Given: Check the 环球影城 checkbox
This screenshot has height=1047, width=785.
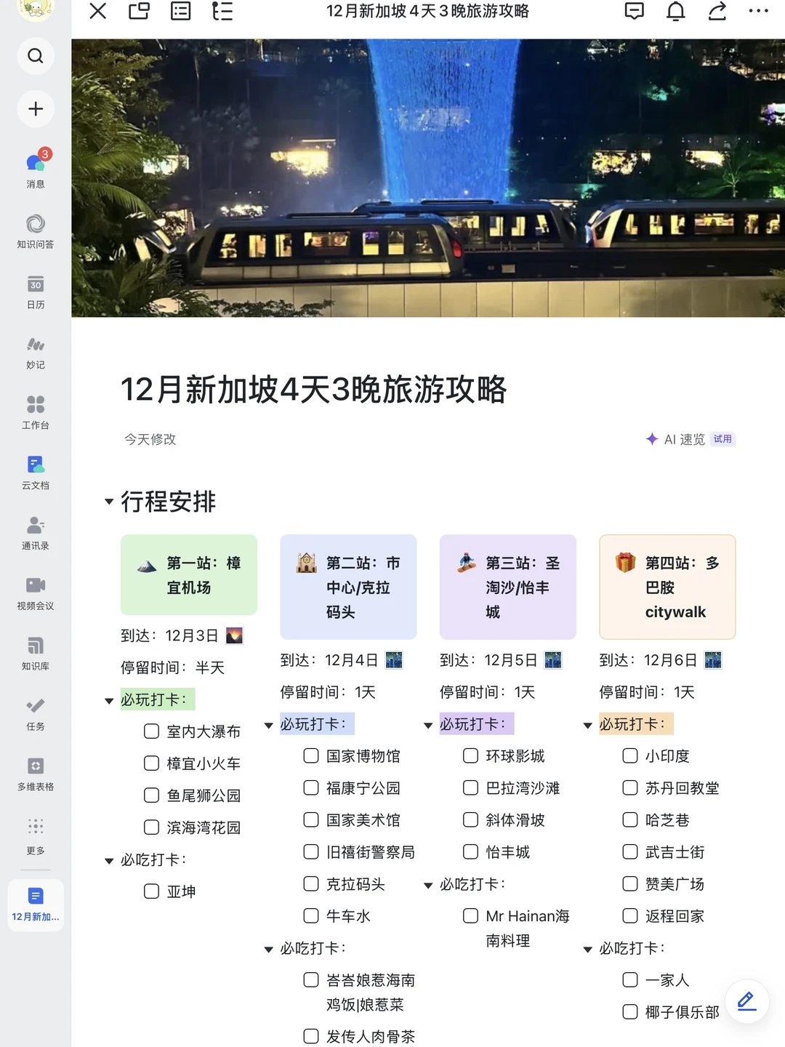Looking at the screenshot, I should [x=470, y=756].
